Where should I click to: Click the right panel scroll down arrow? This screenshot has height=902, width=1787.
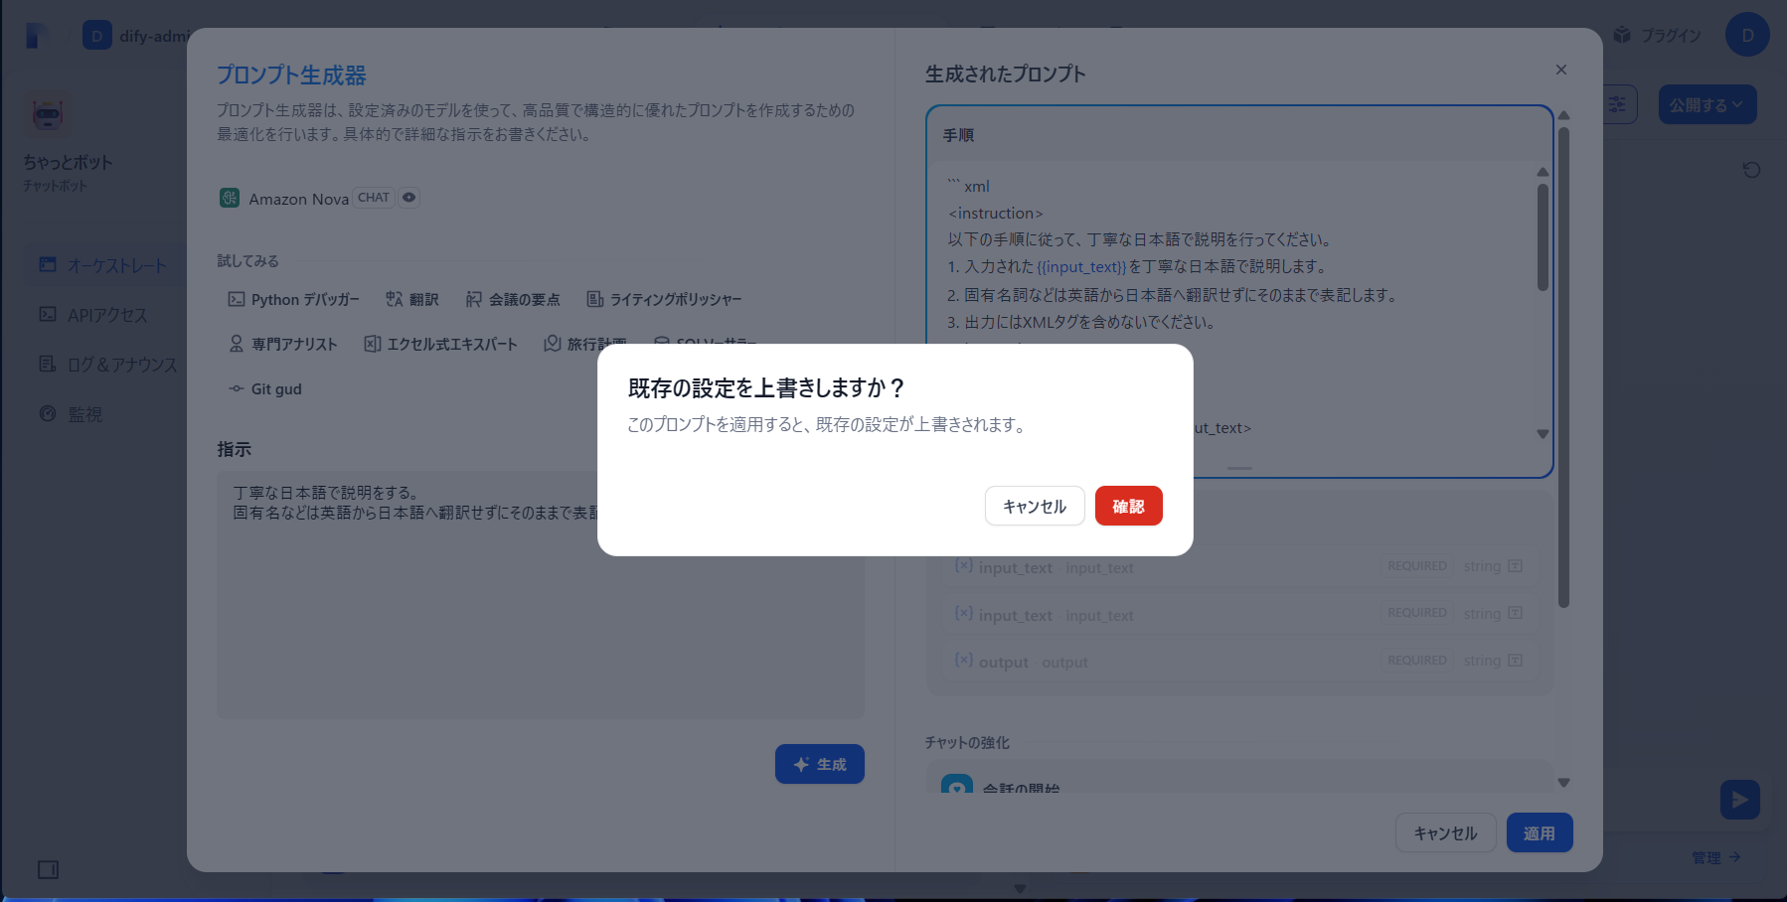[1563, 783]
